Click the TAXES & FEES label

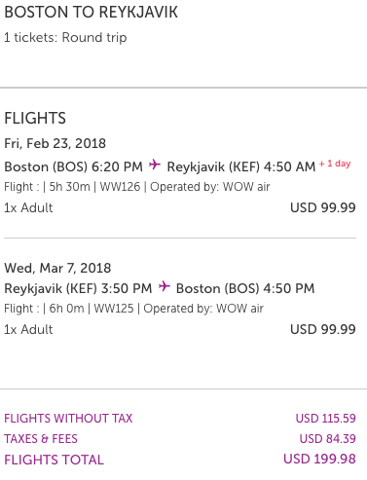click(41, 439)
